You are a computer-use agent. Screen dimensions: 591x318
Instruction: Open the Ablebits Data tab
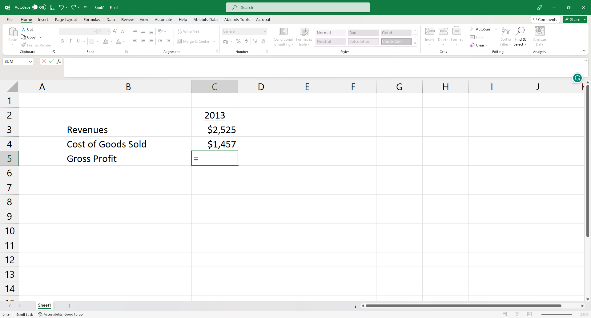tap(205, 19)
